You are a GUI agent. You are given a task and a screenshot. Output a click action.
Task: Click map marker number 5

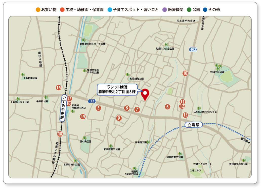point(98,108)
